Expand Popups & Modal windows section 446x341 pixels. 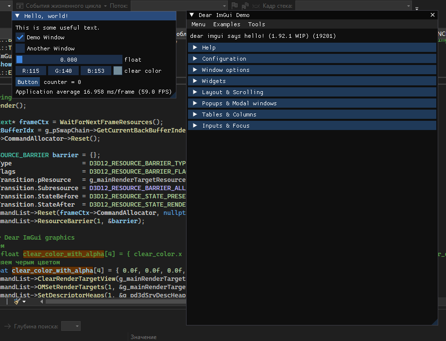coord(312,103)
